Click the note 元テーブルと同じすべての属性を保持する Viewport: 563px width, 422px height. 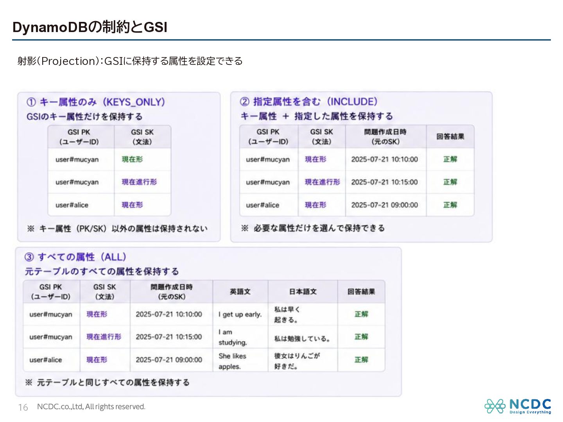(x=108, y=383)
